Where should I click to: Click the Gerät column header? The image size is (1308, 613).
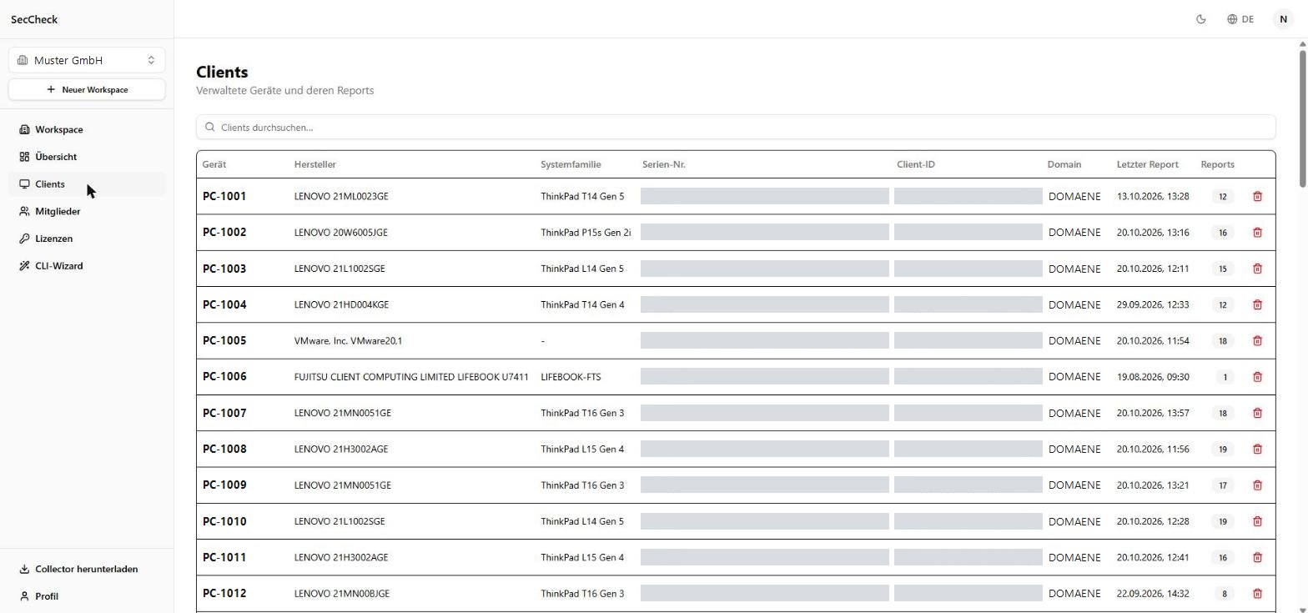coord(214,164)
